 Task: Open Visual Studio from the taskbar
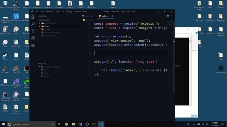click(80, 124)
